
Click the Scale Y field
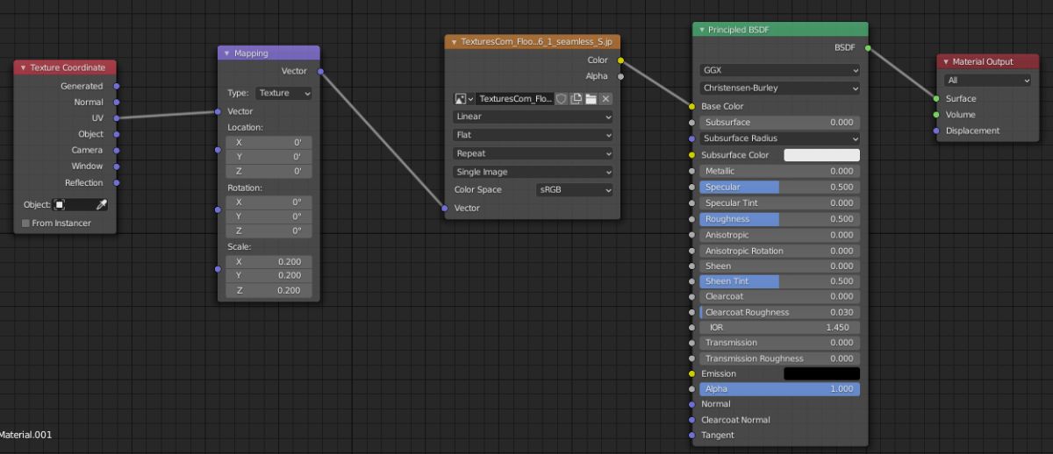(269, 275)
